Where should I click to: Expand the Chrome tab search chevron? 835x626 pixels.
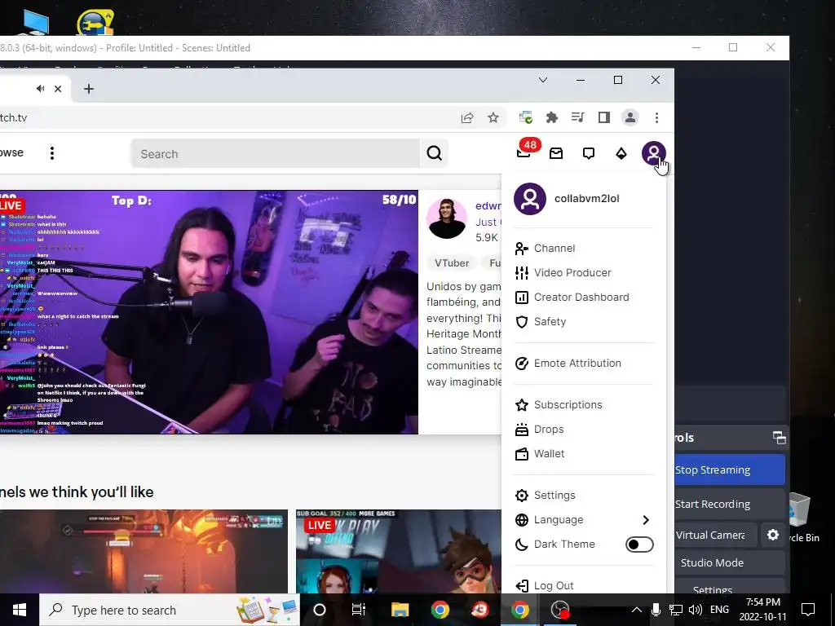(x=543, y=80)
